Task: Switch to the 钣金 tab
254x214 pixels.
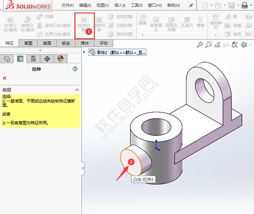Action: pyautogui.click(x=66, y=43)
